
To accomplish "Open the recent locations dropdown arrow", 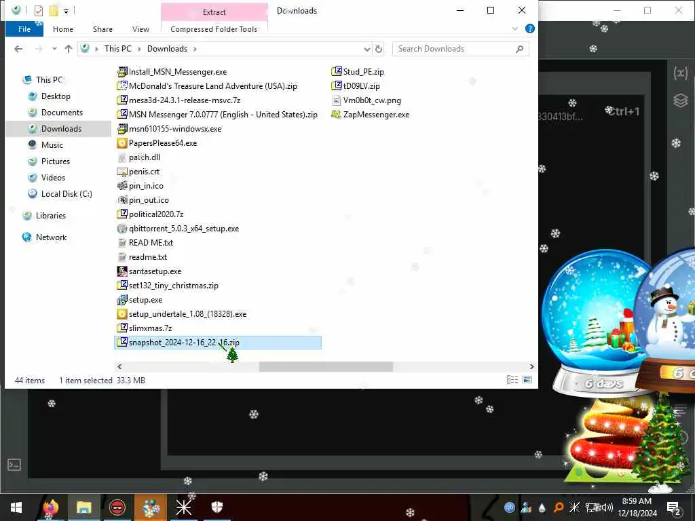I will tap(54, 49).
